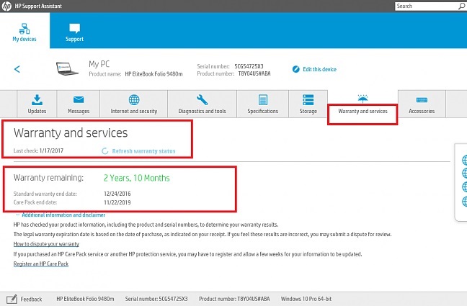467x306 pixels.
Task: Click the fourth globe icon in the side panel
Action: tap(464, 201)
